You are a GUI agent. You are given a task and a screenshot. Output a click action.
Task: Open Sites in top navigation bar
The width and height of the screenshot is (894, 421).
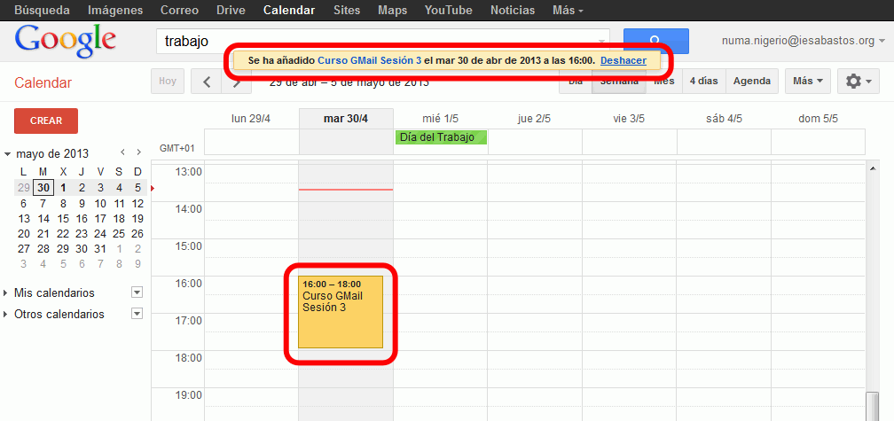point(347,11)
